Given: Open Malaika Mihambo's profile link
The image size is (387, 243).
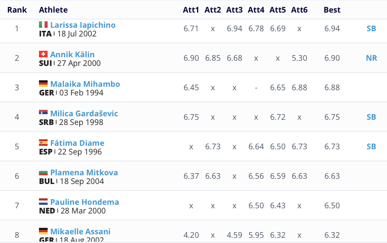Looking at the screenshot, I should click(85, 84).
